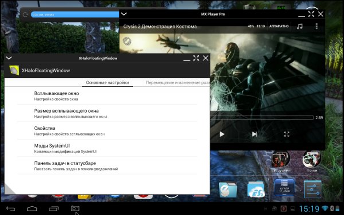Tap the round rotation icon on video

point(127,41)
